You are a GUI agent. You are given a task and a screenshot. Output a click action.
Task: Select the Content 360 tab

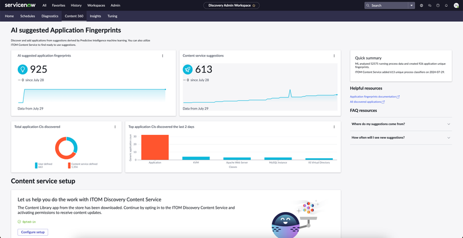click(x=74, y=16)
